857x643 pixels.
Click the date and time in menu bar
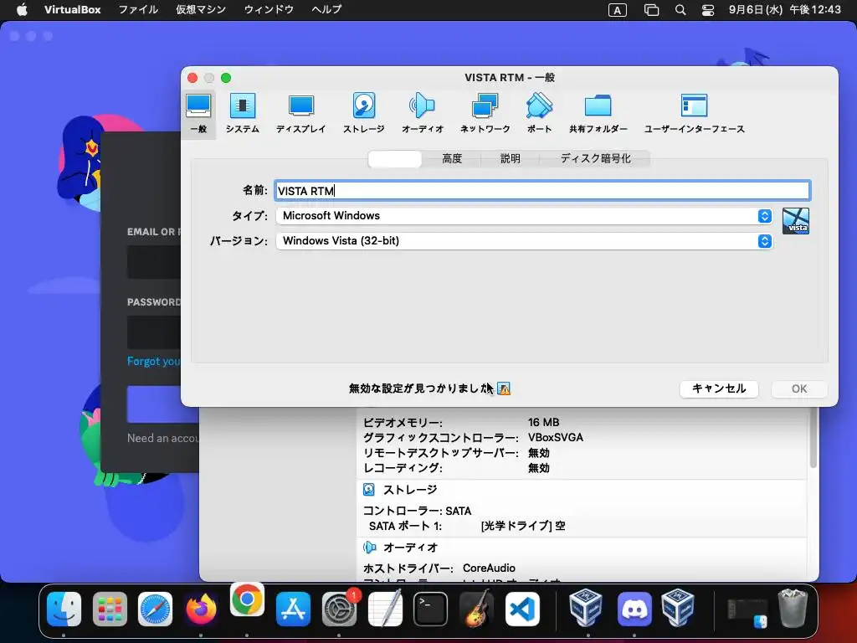pos(784,10)
